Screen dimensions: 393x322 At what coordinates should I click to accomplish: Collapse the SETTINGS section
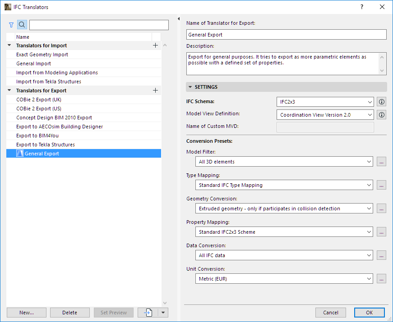[190, 87]
